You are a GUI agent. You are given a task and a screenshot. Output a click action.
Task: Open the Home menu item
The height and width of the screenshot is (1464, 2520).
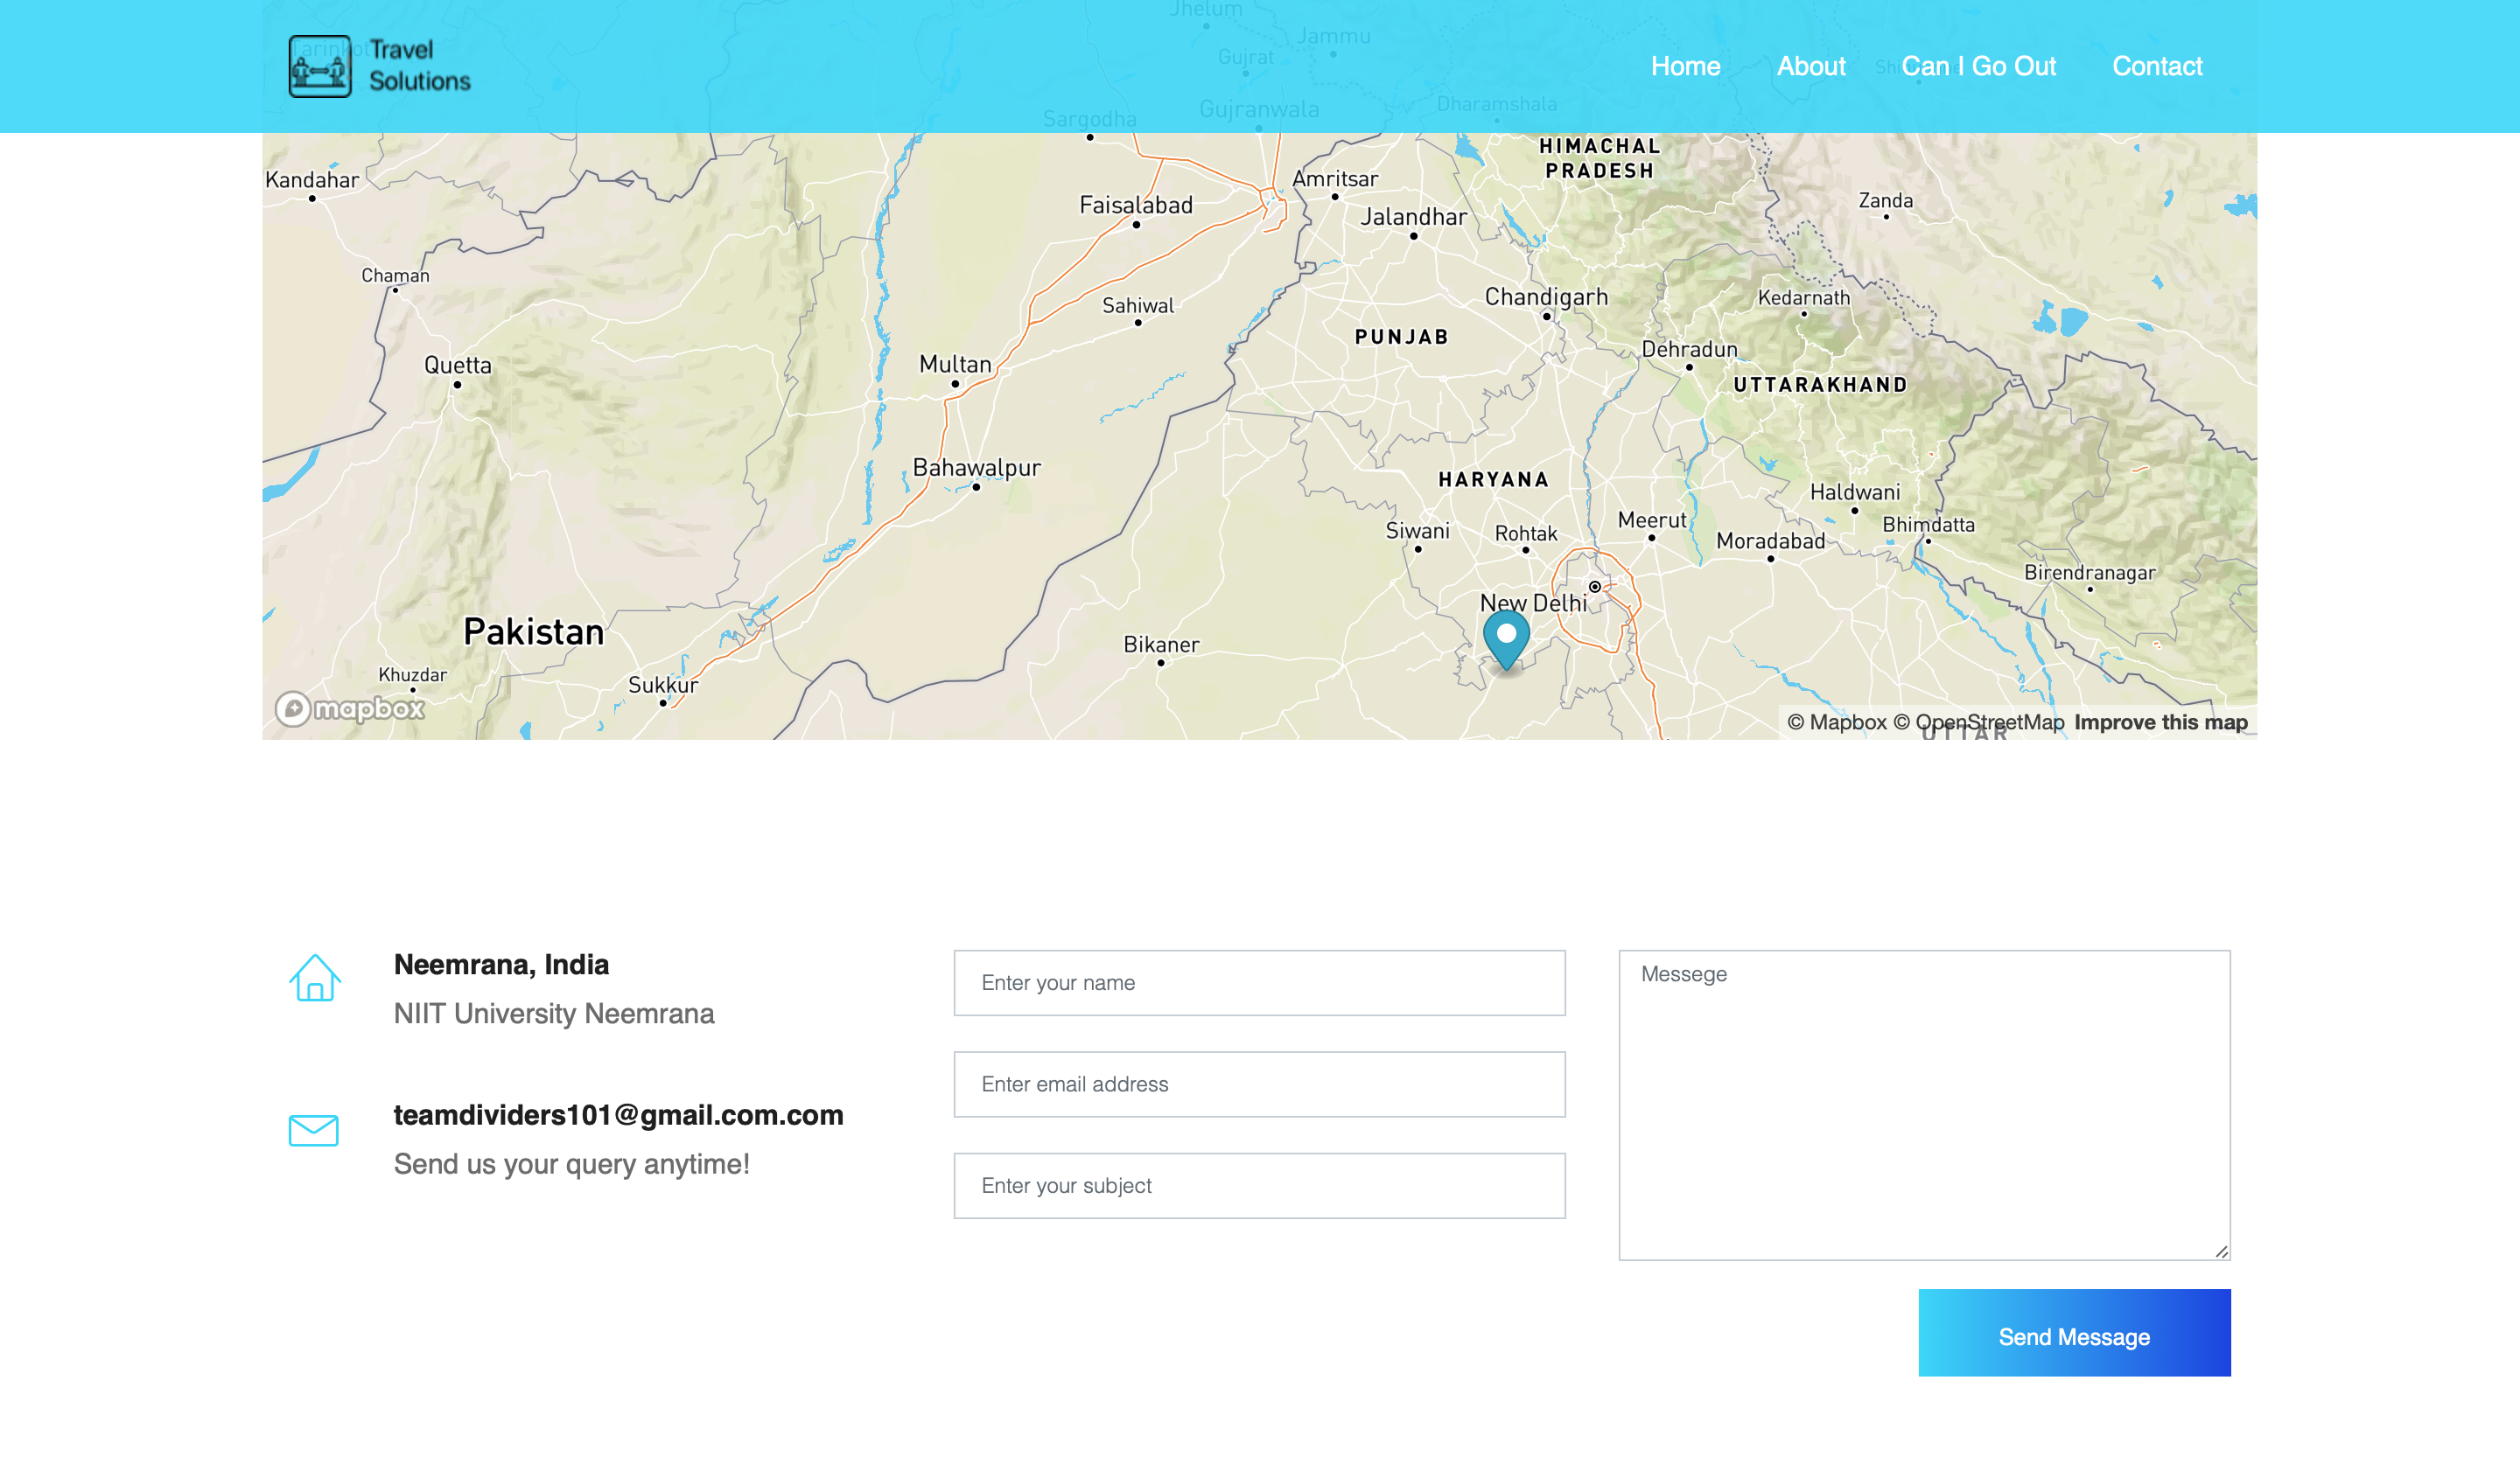point(1685,66)
